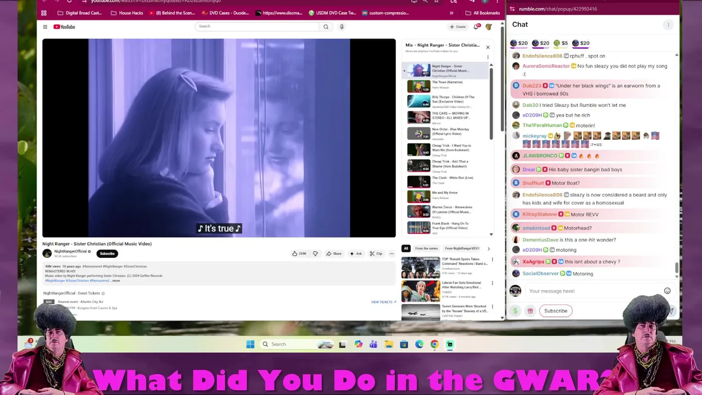
Task: Open the Mix playlist options menu
Action: tap(488, 57)
